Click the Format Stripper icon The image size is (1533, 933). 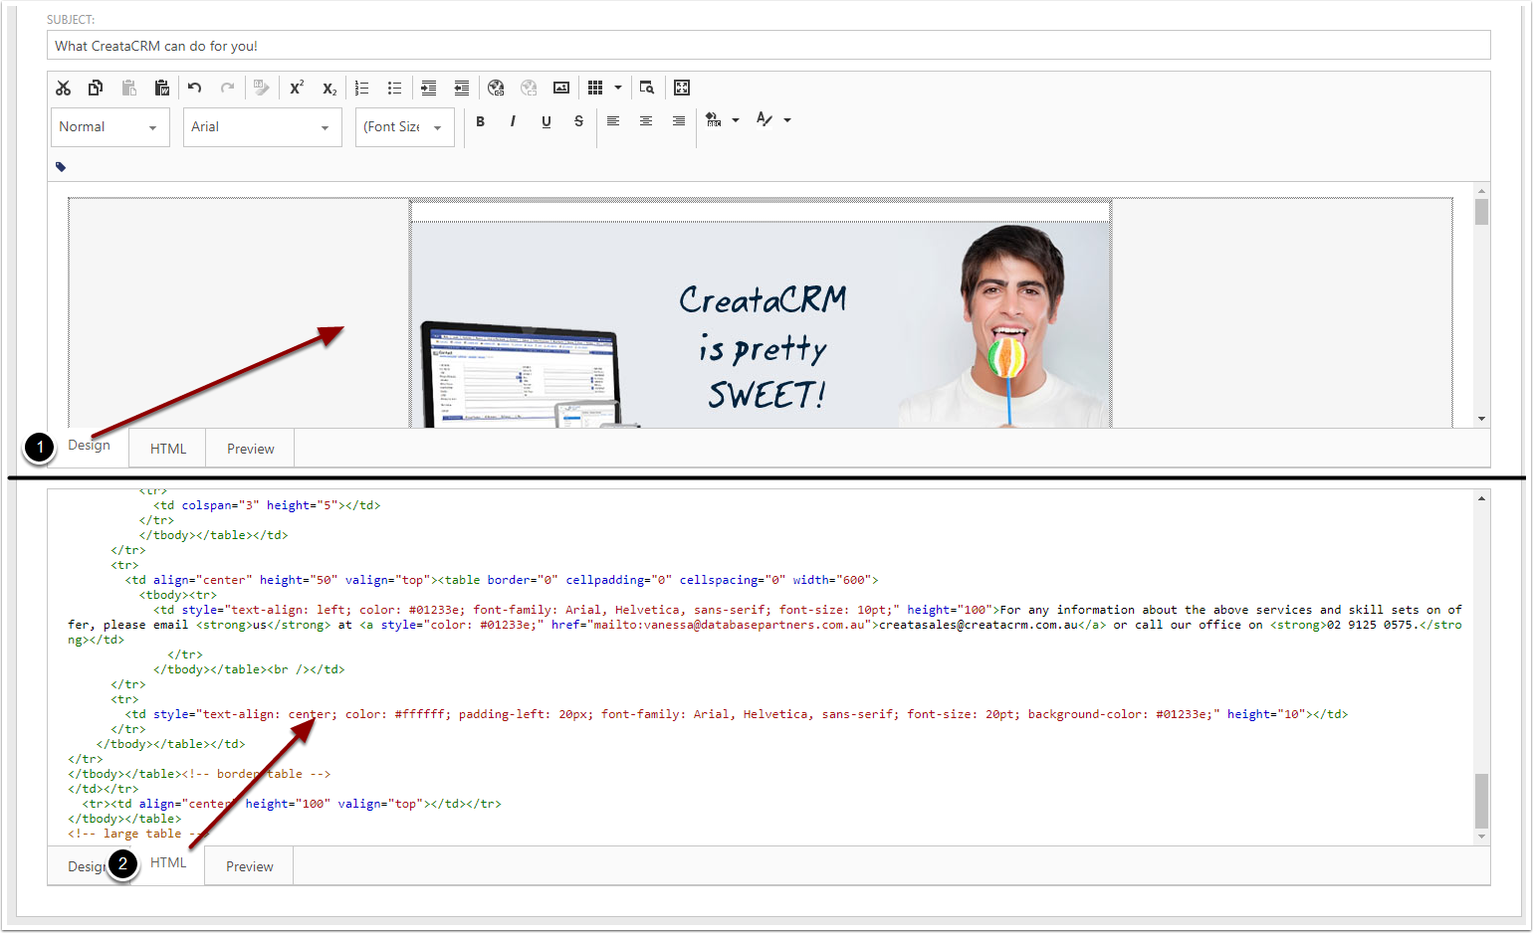[x=261, y=88]
